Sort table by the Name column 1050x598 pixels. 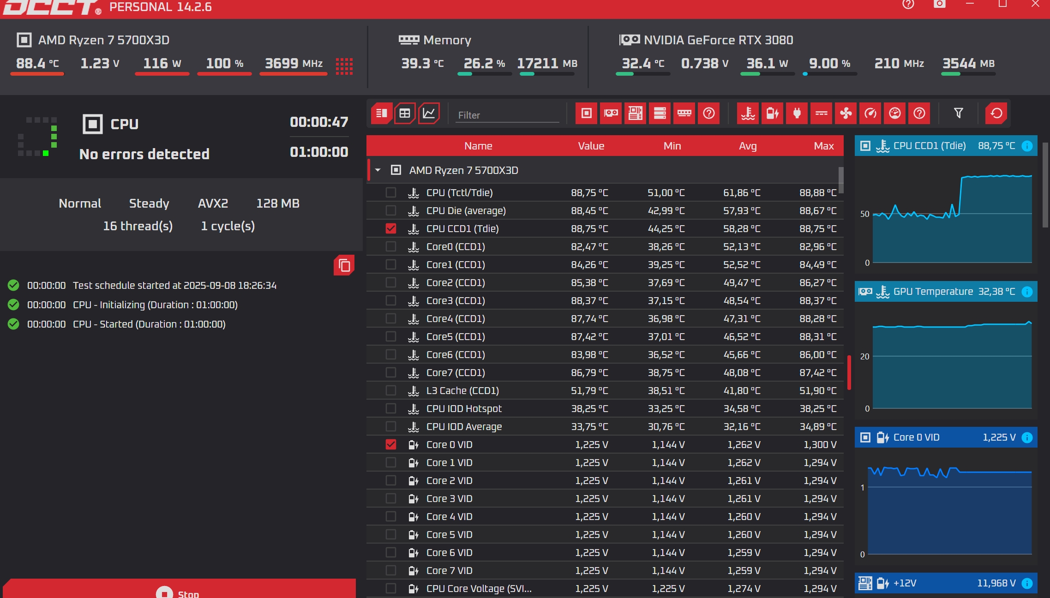478,146
